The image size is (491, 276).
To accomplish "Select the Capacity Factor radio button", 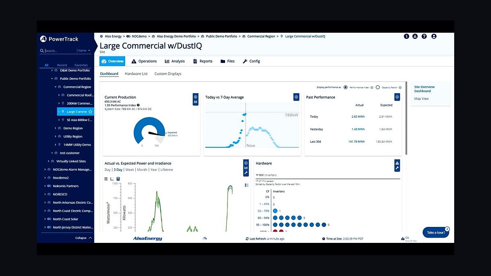I will point(378,87).
